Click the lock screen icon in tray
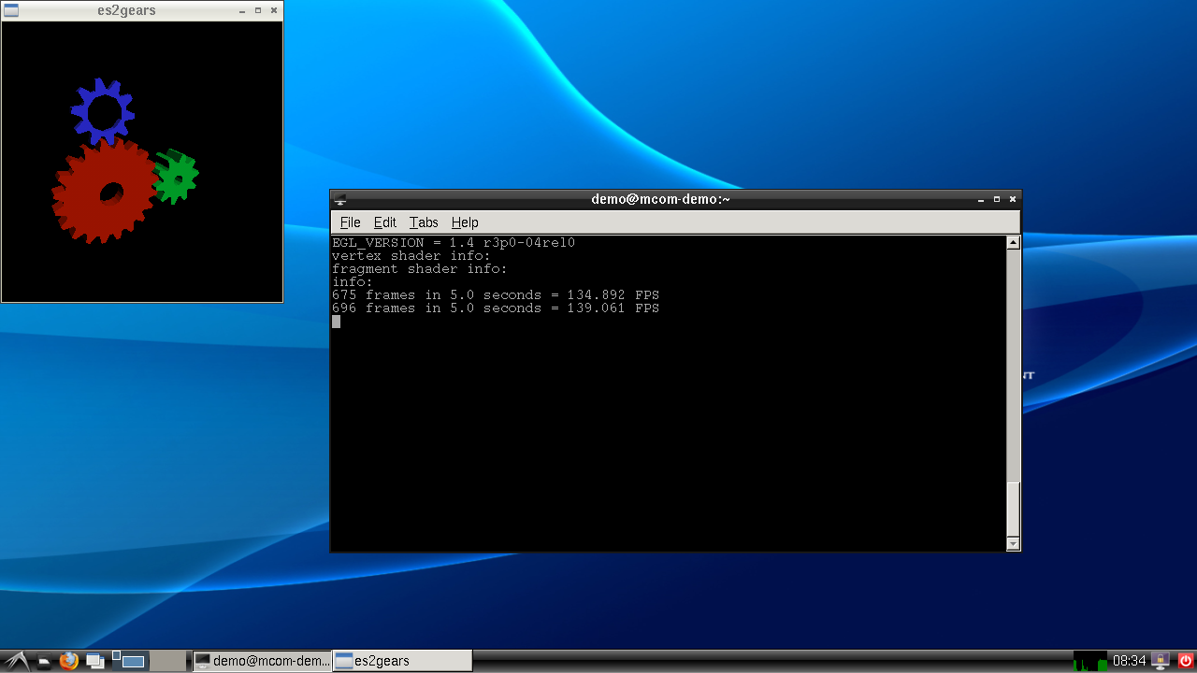 (x=1160, y=661)
